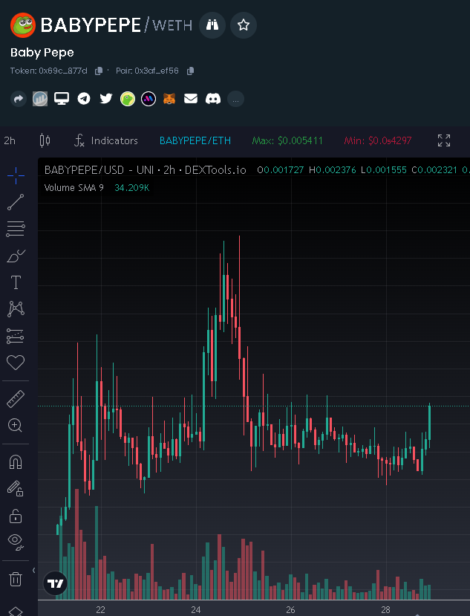Change the candlestick chart style
Viewport: 470px width, 616px height.
pos(45,140)
